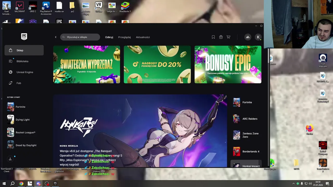Click the Iriun Webcam desktop shortcut
The height and width of the screenshot is (187, 333).
click(323, 61)
